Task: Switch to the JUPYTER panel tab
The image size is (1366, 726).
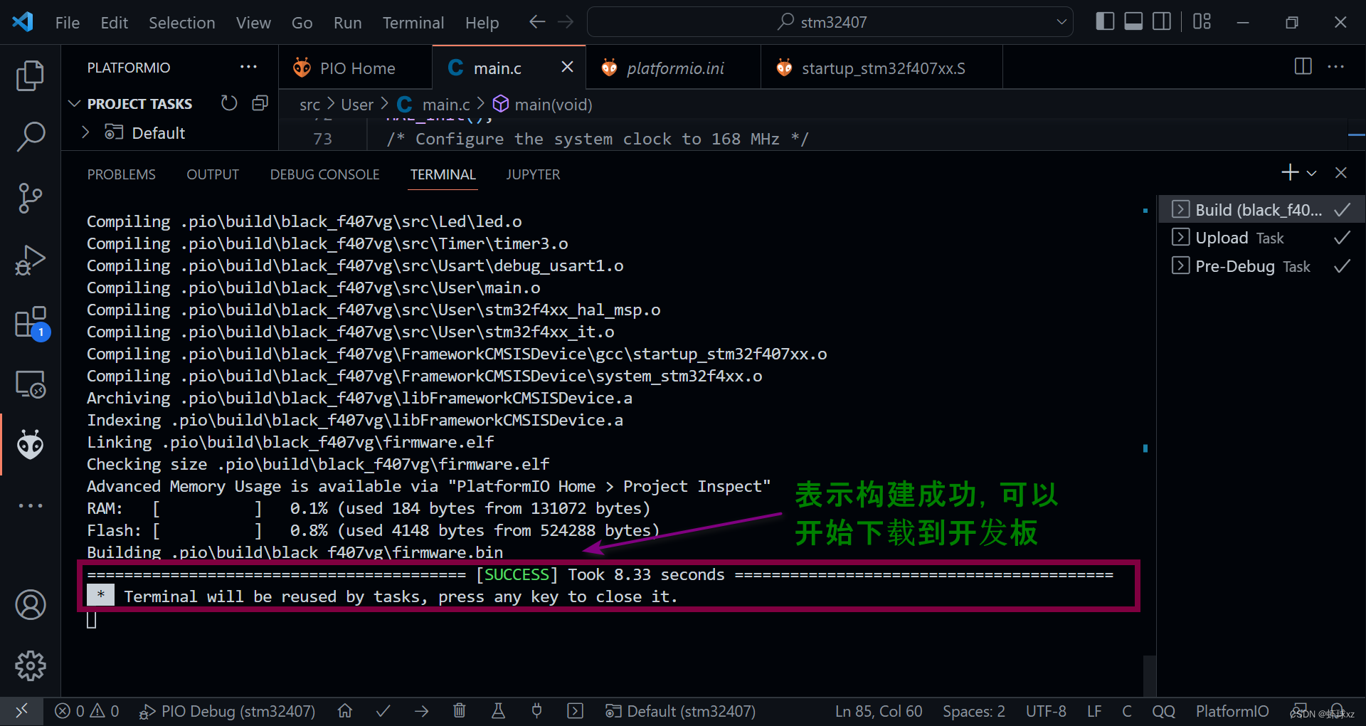Action: pyautogui.click(x=533, y=174)
